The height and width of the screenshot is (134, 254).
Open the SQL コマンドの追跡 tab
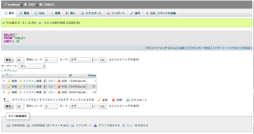[x=160, y=13]
